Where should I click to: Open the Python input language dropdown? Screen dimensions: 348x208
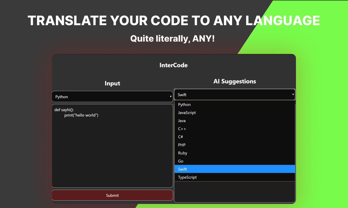click(112, 97)
